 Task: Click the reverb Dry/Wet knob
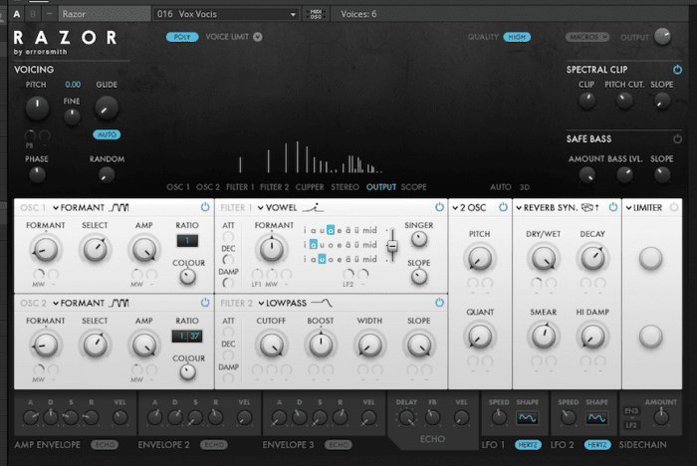[x=544, y=258]
